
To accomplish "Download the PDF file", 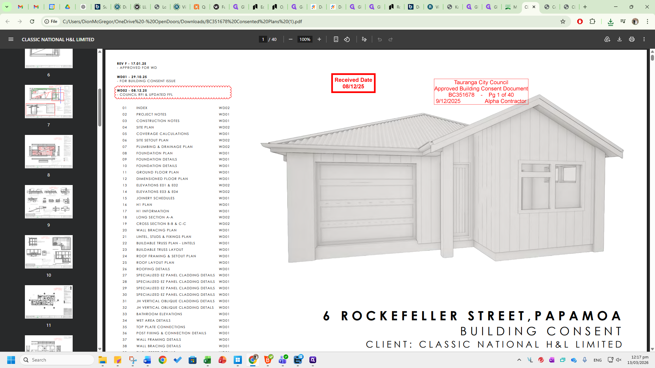I will pyautogui.click(x=620, y=40).
